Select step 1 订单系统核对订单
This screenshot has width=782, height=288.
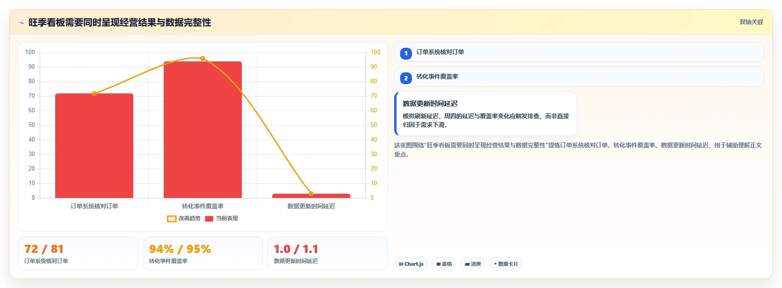[x=579, y=52]
